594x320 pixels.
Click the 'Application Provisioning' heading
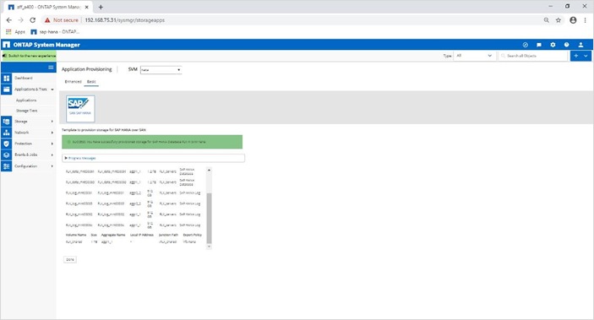[87, 69]
